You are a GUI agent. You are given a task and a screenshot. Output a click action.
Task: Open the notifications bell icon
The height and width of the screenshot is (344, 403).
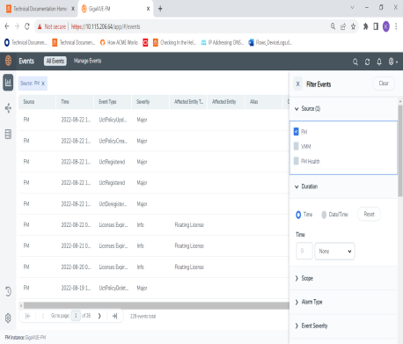pos(379,62)
